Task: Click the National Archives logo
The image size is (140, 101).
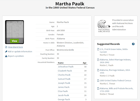Action: [104, 26]
